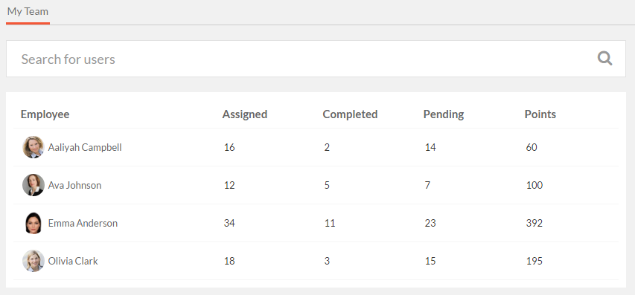Click the Completed column header
The height and width of the screenshot is (295, 635).
pos(350,114)
